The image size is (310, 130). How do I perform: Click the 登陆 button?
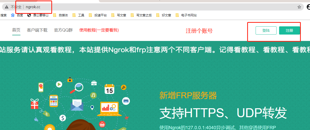click(x=266, y=30)
